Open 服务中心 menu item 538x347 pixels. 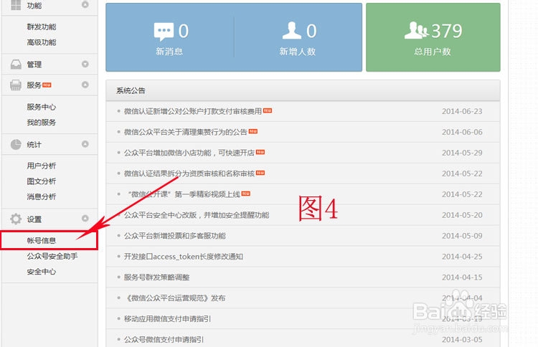tap(42, 107)
